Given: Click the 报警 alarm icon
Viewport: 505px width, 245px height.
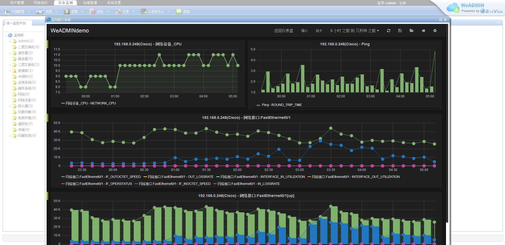Looking at the screenshot, I should point(67,12).
